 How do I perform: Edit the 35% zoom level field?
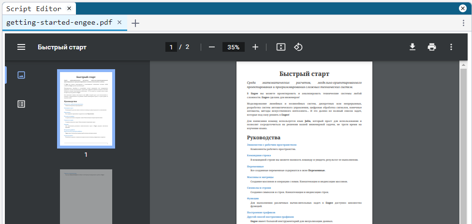pos(233,47)
